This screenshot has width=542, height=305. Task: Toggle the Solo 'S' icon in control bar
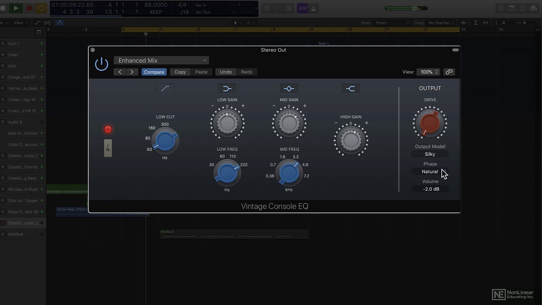pos(288,8)
